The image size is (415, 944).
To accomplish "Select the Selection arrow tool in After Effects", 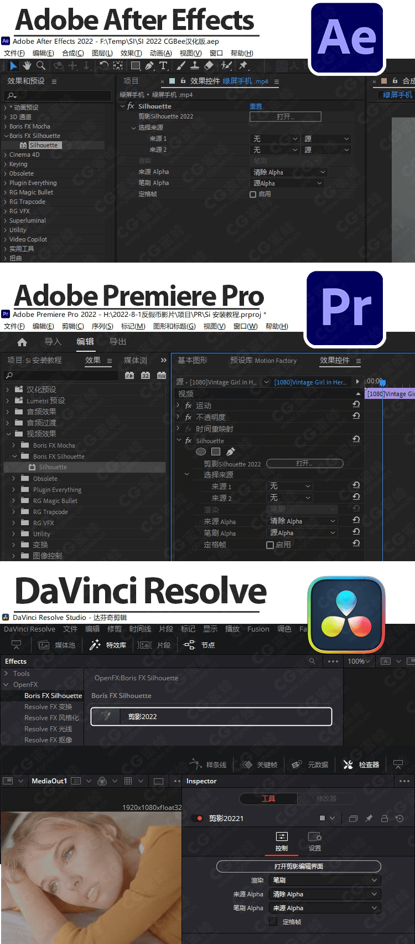I will 13,66.
